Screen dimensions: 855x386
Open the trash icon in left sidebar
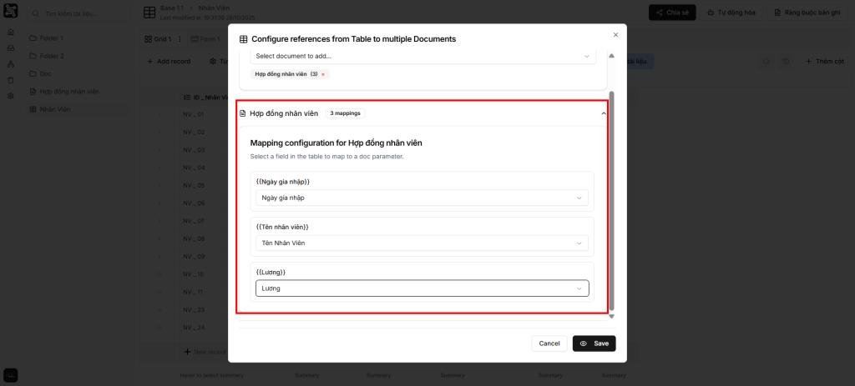click(10, 80)
